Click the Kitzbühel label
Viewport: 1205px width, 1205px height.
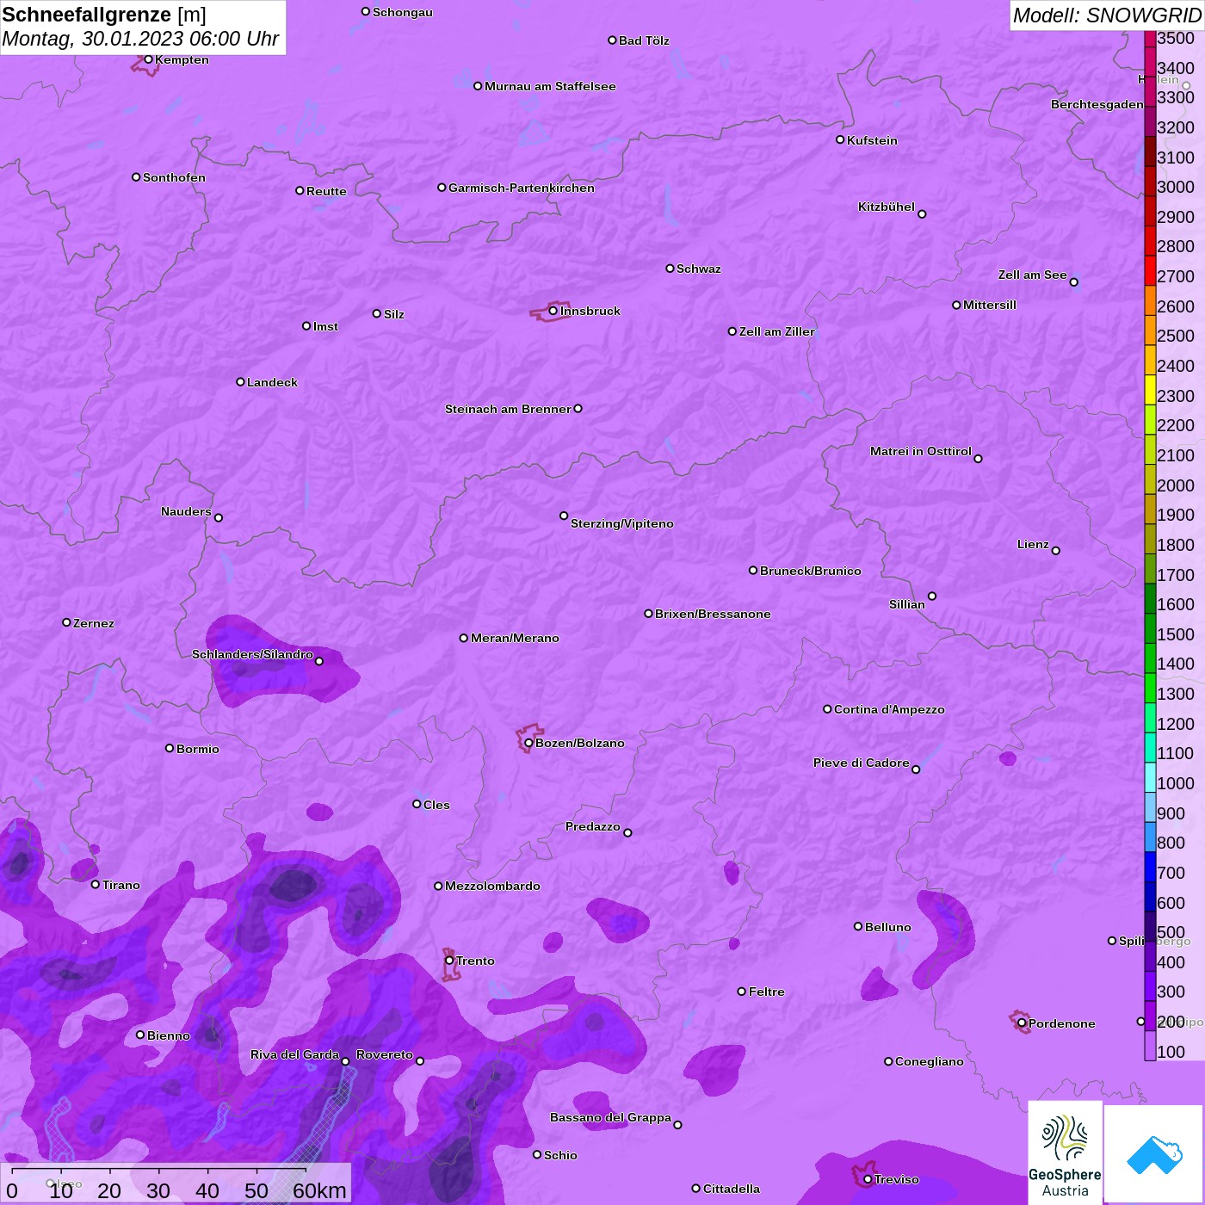(887, 207)
